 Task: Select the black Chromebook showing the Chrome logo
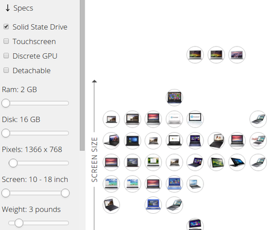[x=174, y=140]
